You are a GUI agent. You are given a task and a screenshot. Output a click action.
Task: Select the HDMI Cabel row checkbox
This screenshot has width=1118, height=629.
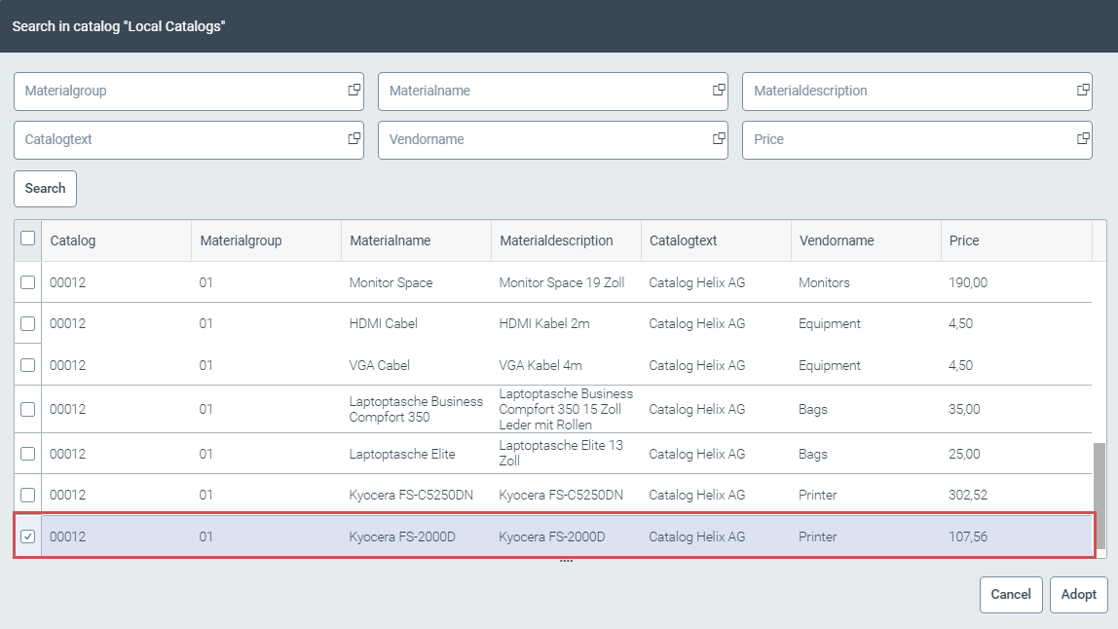28,323
